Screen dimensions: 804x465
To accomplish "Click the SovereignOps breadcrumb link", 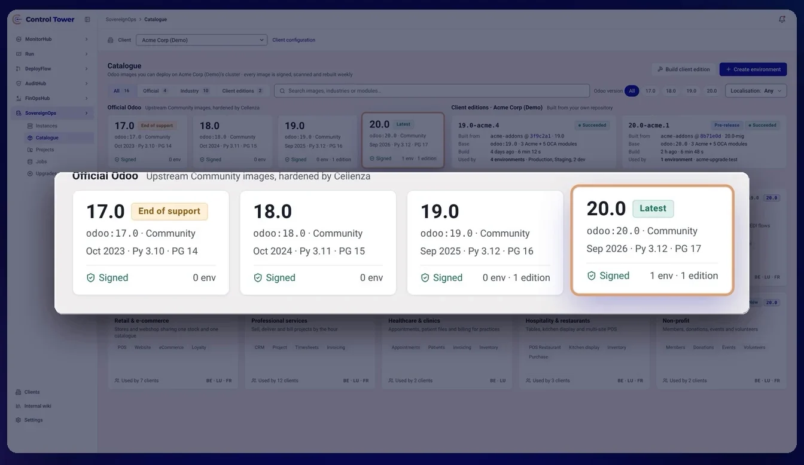I will [120, 19].
